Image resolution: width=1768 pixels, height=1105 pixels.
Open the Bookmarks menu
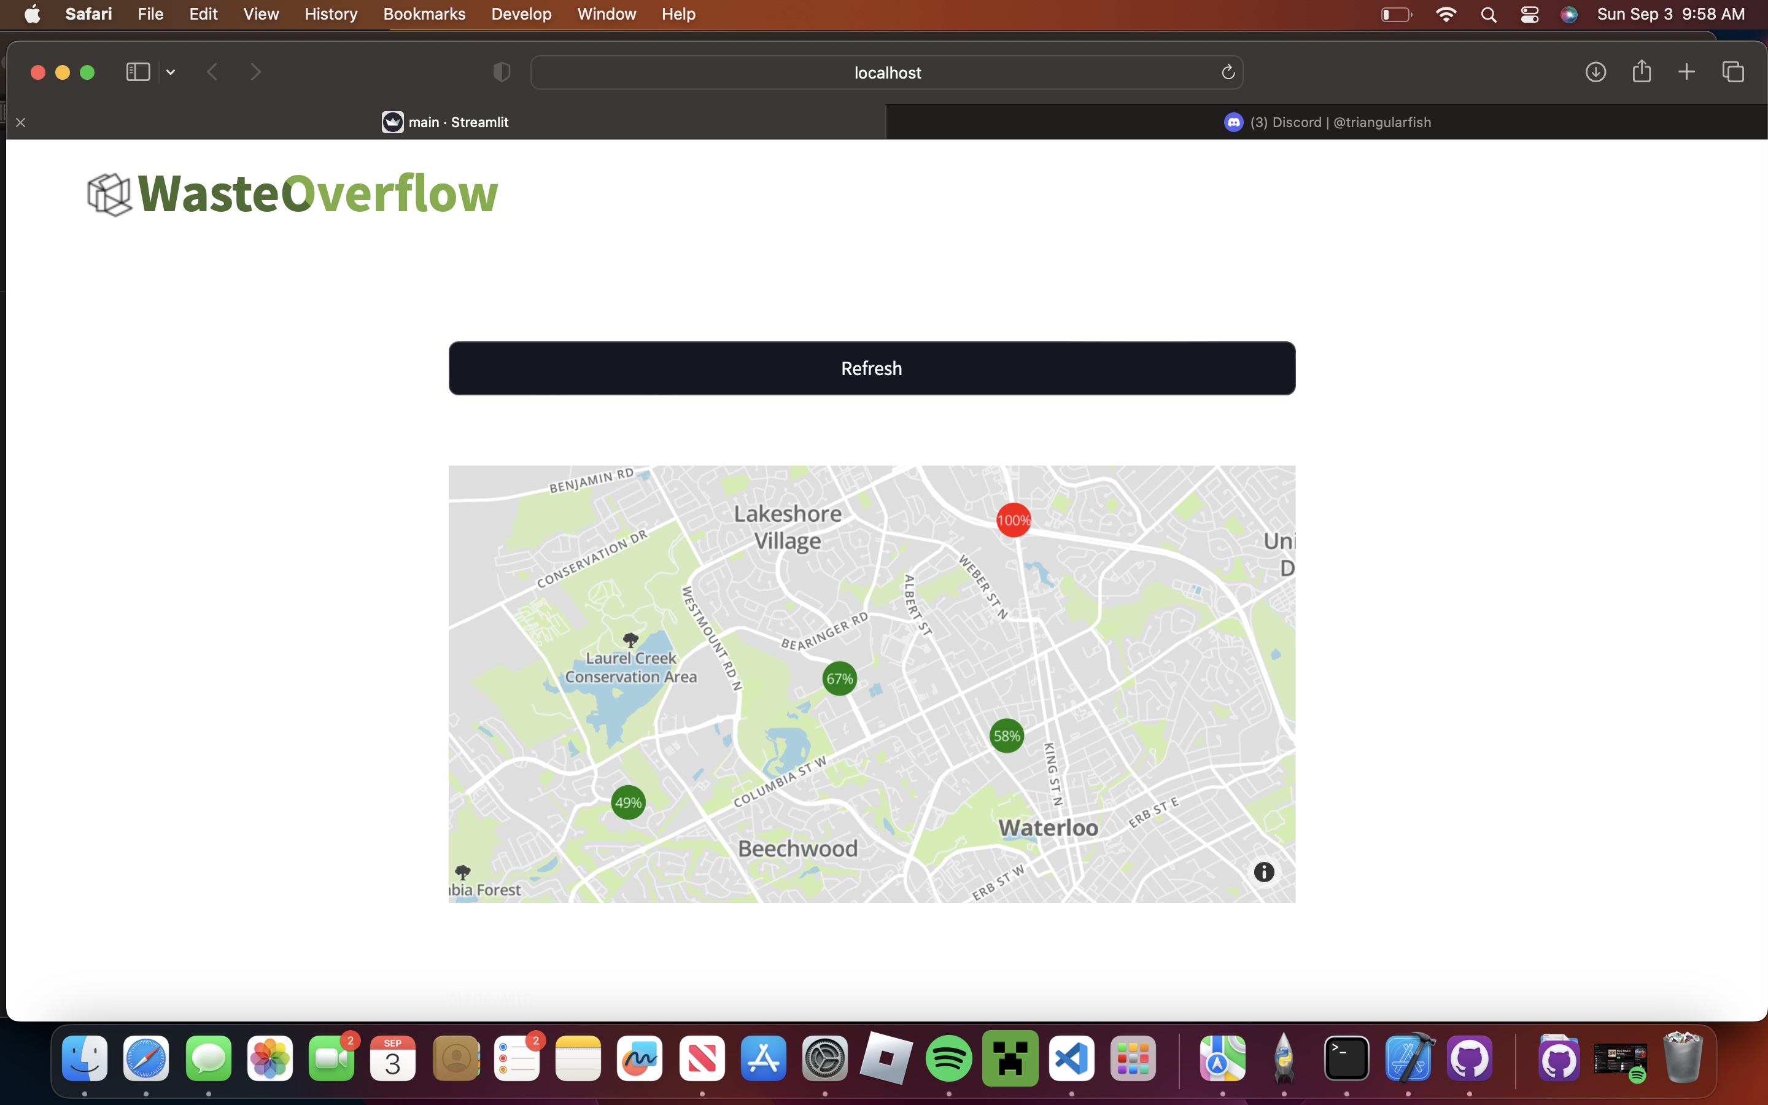coord(424,14)
